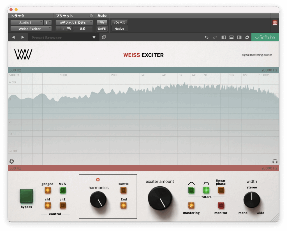287x231 pixels.
Task: Enable the headphones listen icon
Action: (275, 161)
